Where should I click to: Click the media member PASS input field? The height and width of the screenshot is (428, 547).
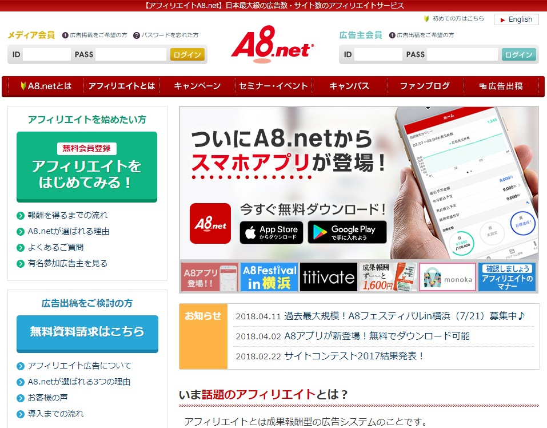(x=130, y=54)
